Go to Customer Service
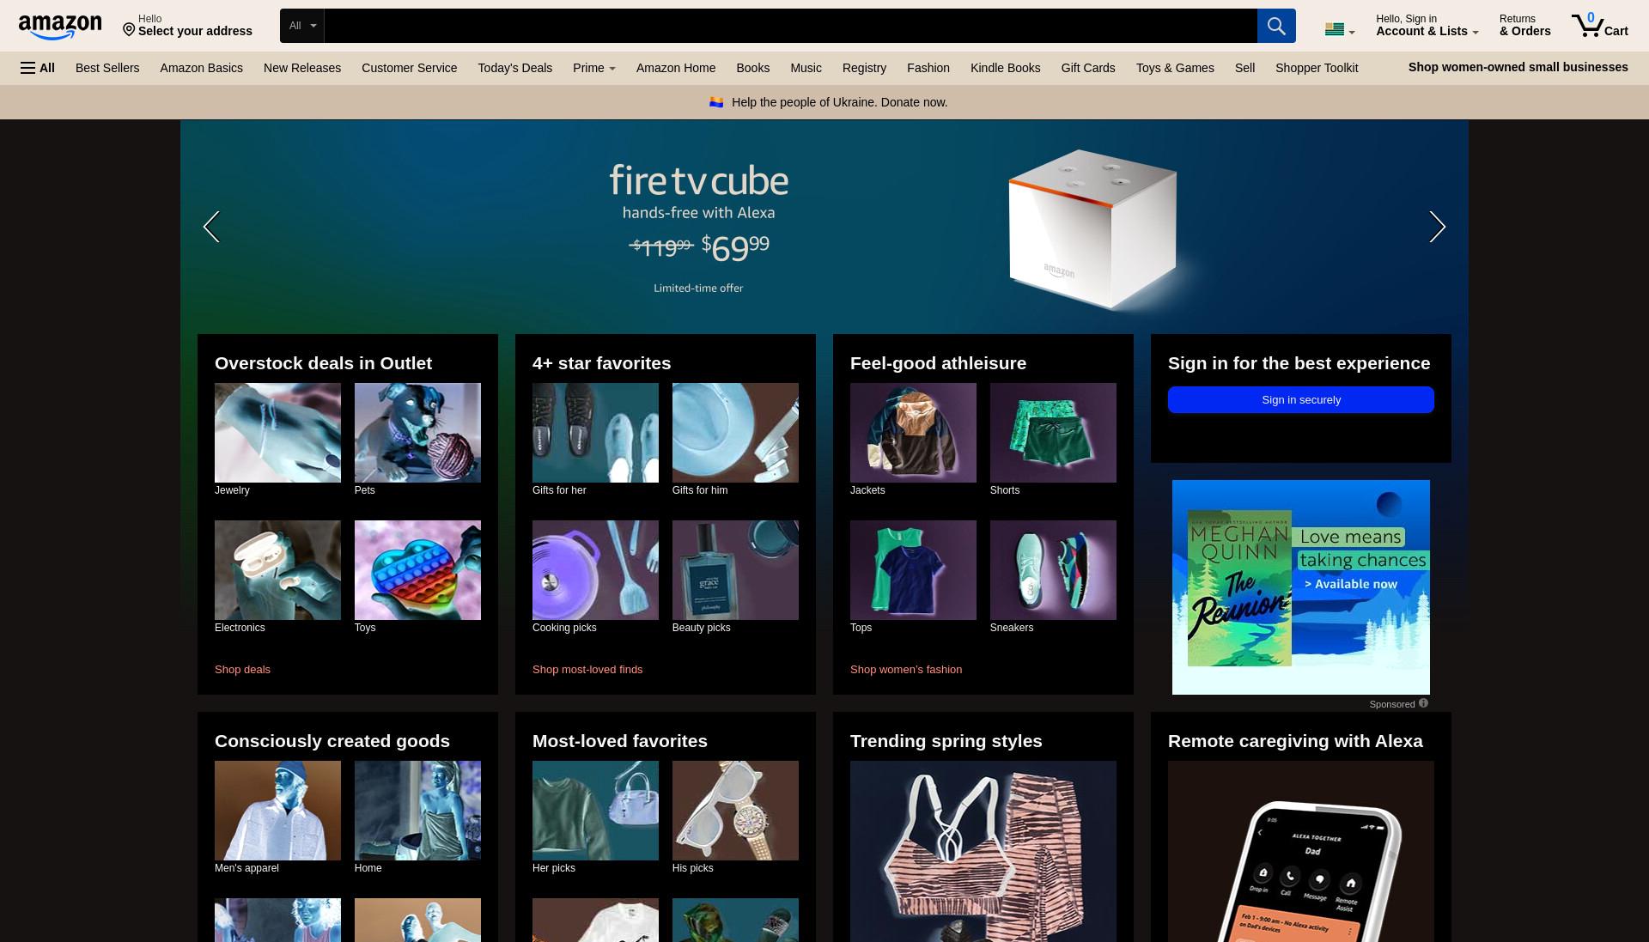The width and height of the screenshot is (1649, 942). tap(409, 68)
